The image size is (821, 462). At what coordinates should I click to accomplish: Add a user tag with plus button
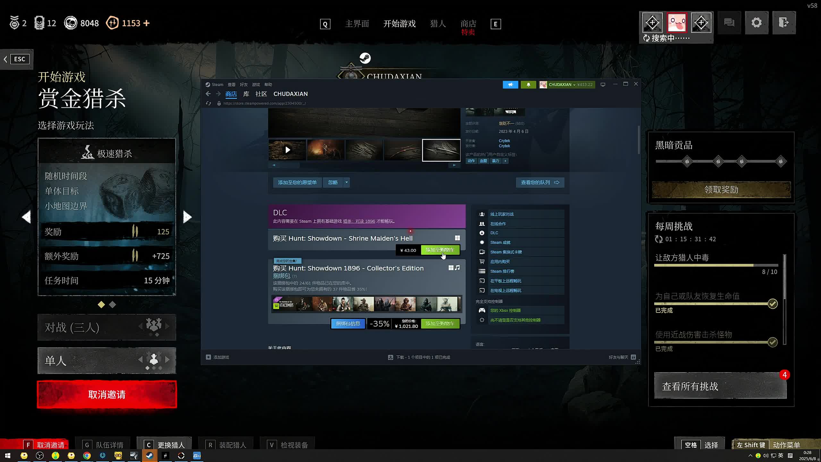point(505,161)
